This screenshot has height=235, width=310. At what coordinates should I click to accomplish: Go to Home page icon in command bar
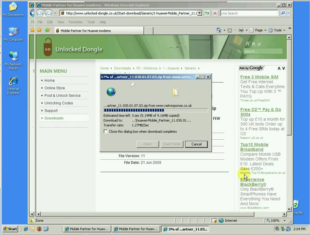(219, 30)
